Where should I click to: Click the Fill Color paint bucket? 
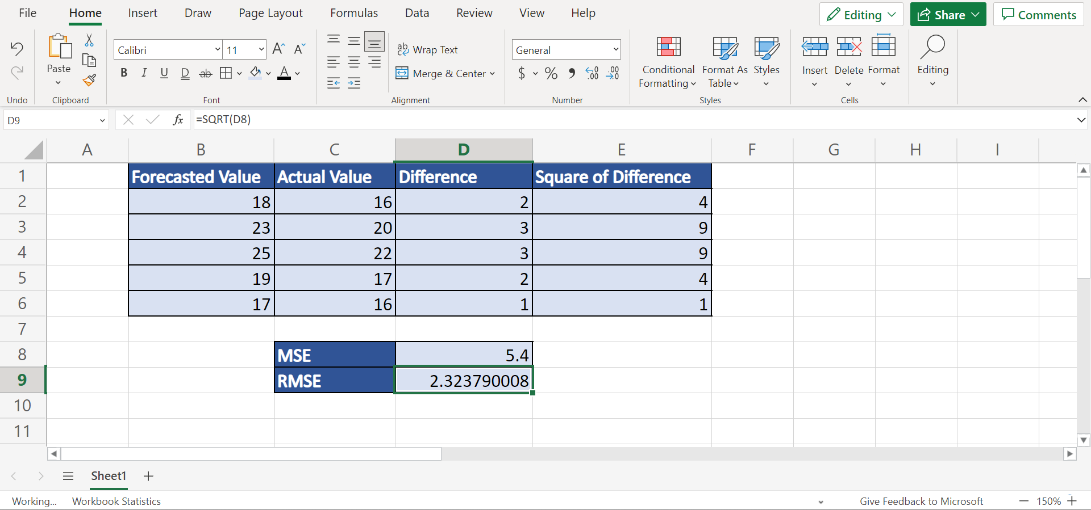[x=256, y=73]
